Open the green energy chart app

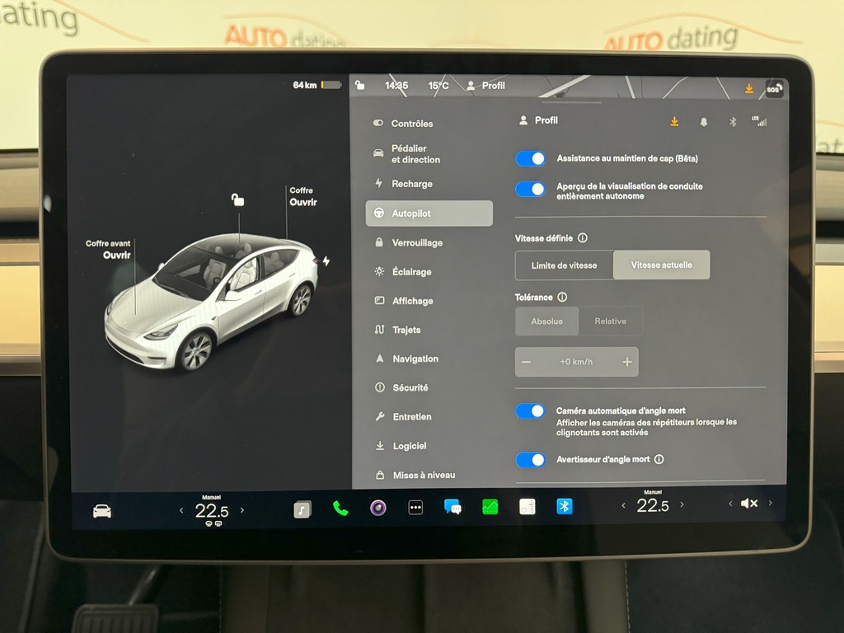point(490,507)
